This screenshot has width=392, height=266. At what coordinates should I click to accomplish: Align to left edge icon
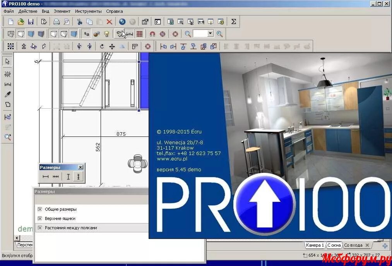(163, 46)
